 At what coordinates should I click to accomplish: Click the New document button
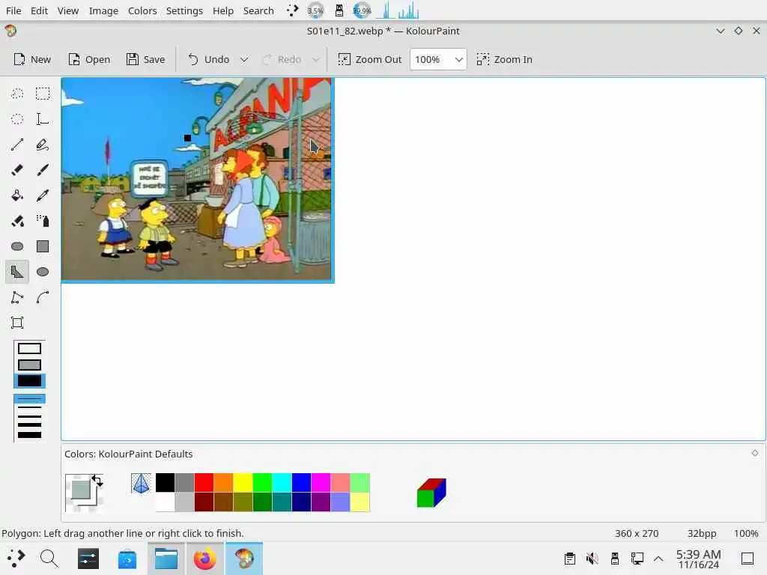click(32, 59)
